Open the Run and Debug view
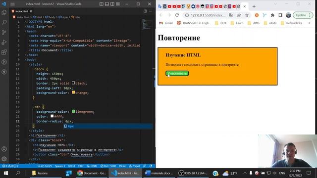Image resolution: width=317 pixels, height=178 pixels. coord(4,42)
